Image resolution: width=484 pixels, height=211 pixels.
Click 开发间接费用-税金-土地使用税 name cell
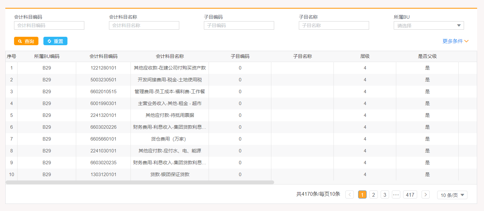tap(170, 80)
